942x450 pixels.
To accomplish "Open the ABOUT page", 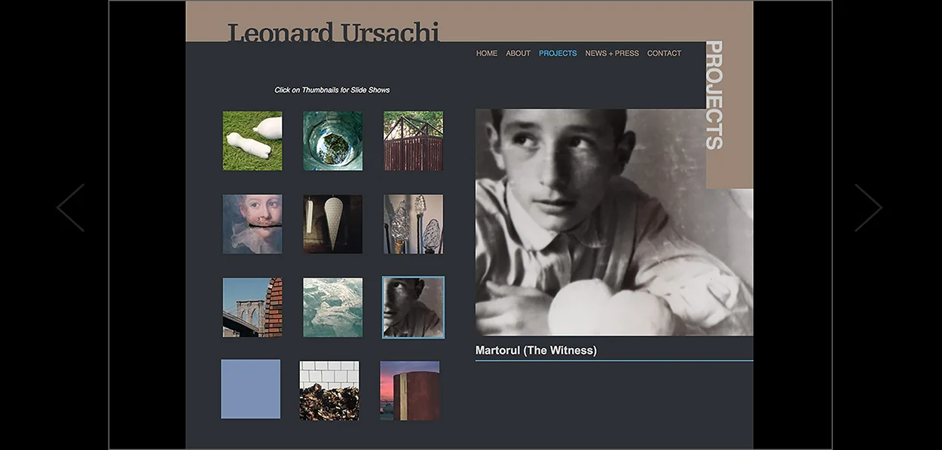I will click(518, 53).
